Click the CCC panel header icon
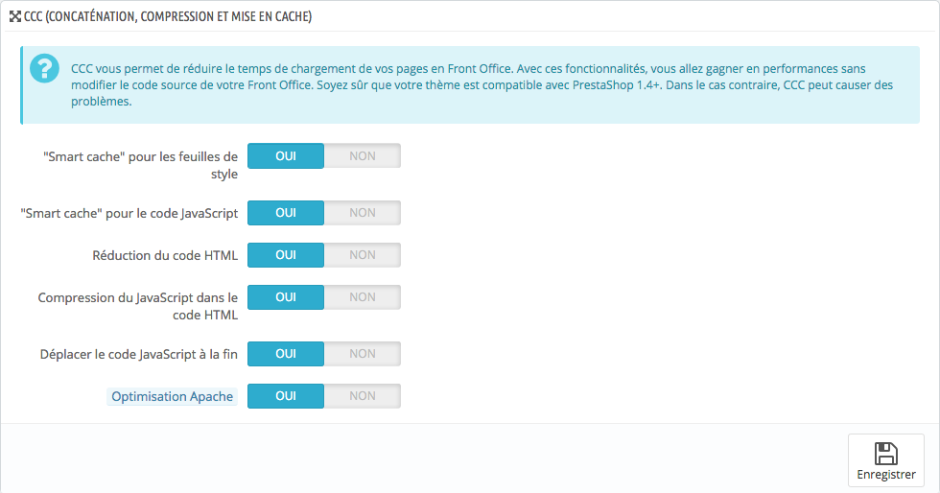This screenshot has height=493, width=940. click(15, 17)
